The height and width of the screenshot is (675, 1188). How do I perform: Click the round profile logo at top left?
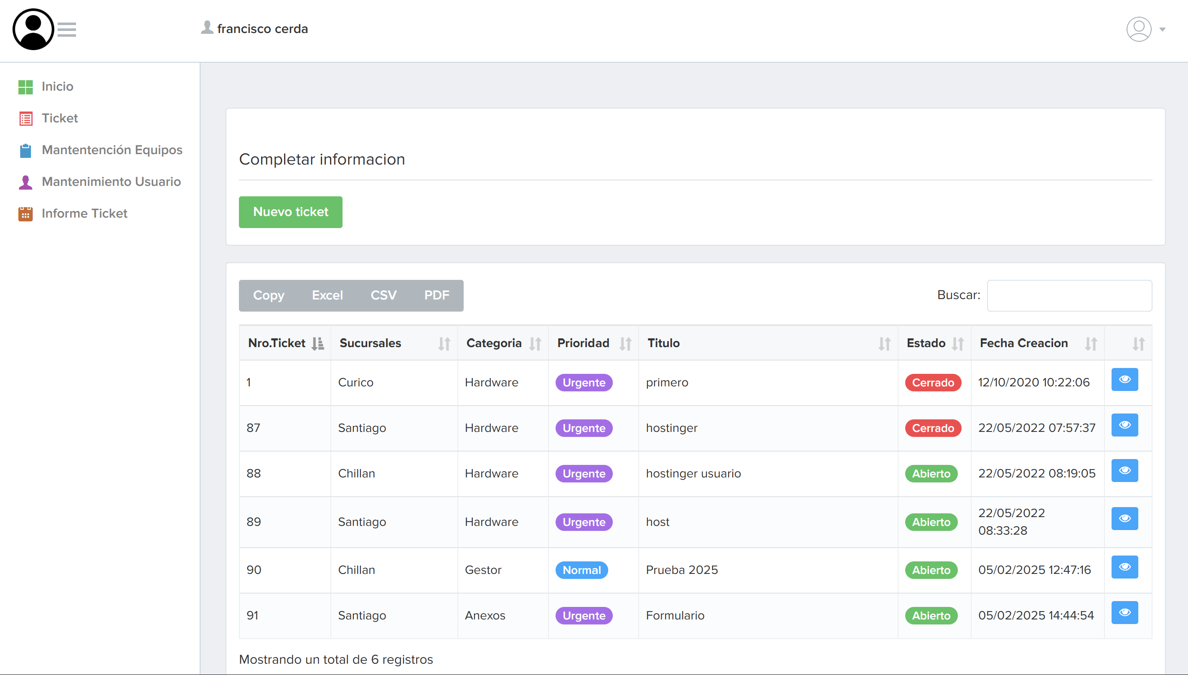(x=33, y=29)
